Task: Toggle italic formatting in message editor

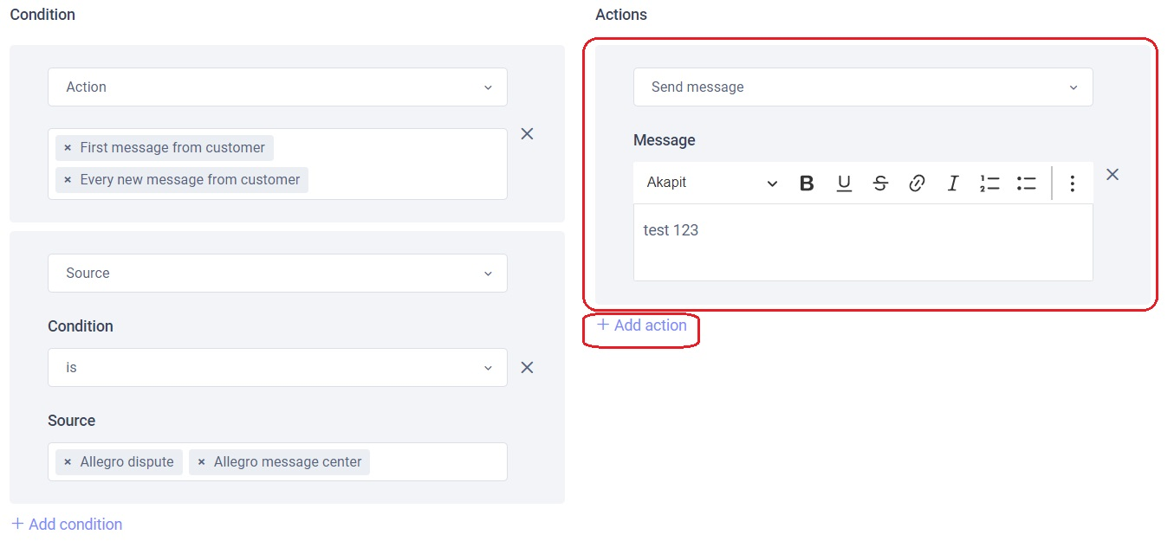Action: [x=953, y=183]
